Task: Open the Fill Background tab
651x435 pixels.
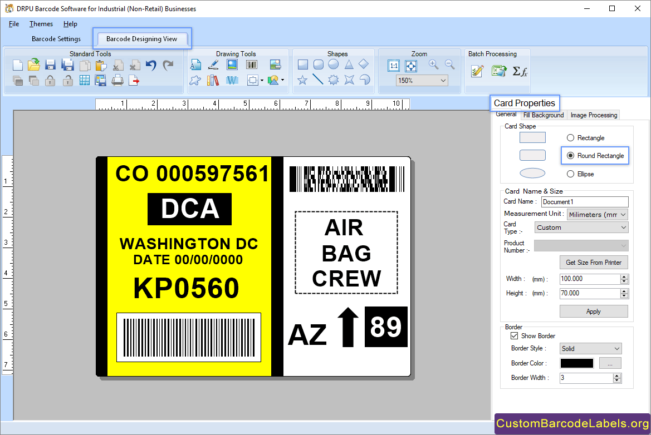Action: pos(544,115)
